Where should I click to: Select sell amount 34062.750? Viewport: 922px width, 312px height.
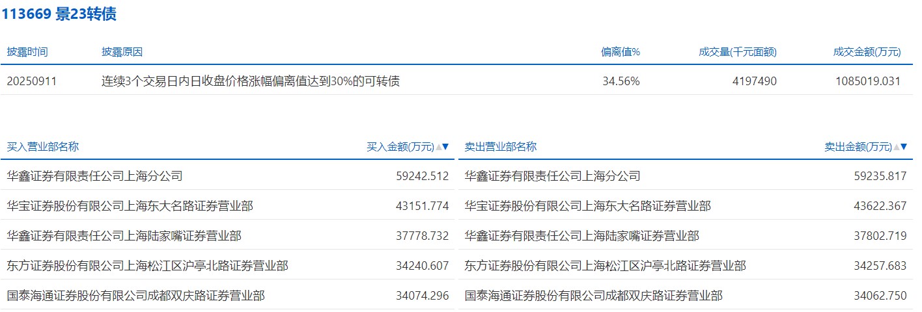pyautogui.click(x=880, y=296)
